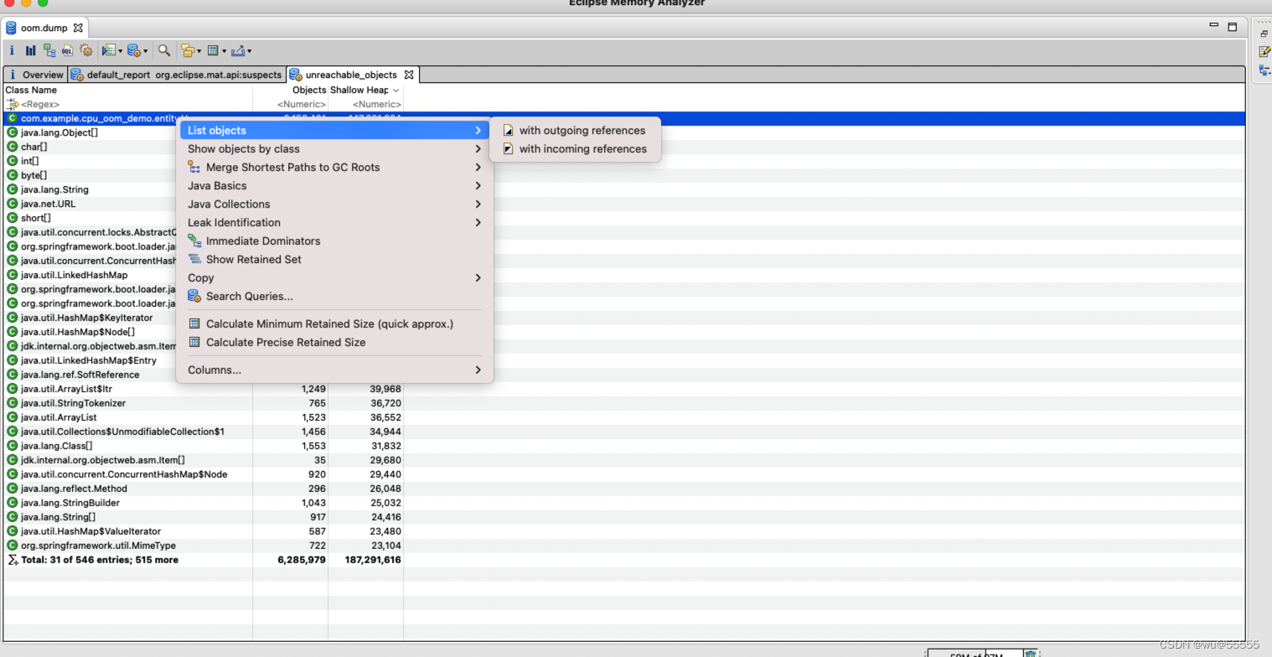Expand the Columns... submenu arrow

[478, 370]
